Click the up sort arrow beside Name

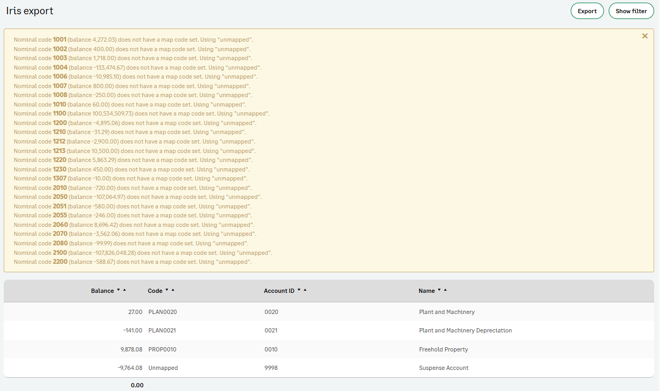click(x=445, y=290)
